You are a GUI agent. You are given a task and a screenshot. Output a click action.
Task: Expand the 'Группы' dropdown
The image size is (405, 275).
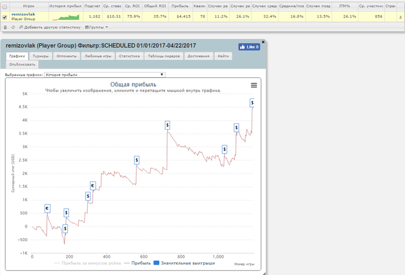[97, 27]
